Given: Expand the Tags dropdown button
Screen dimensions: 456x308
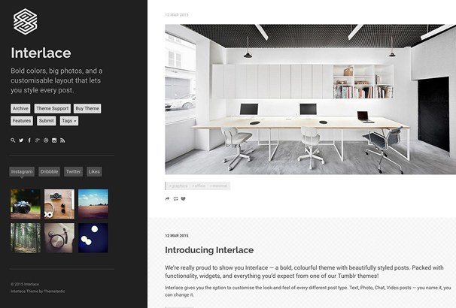Looking at the screenshot, I should 69,121.
